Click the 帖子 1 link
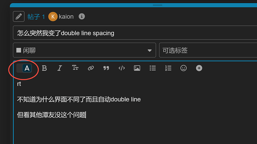This screenshot has width=257, height=144. [36, 17]
